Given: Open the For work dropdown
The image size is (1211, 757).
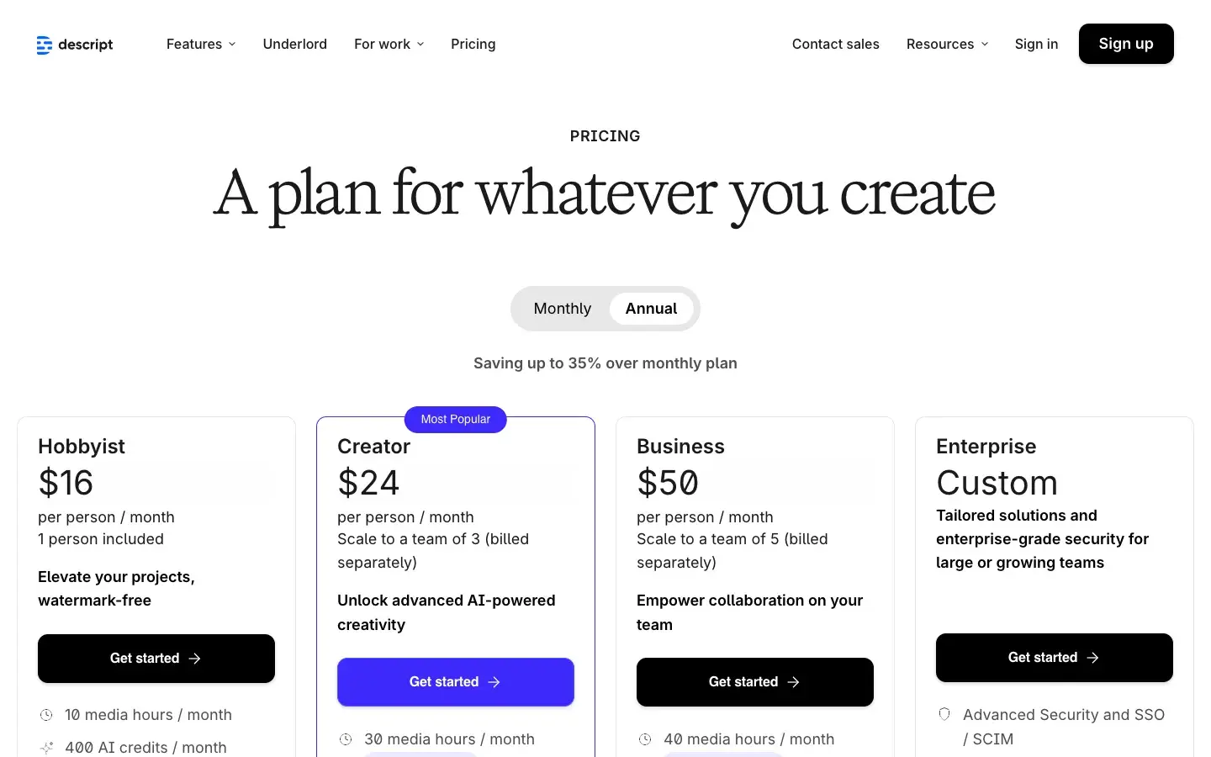Looking at the screenshot, I should point(389,44).
